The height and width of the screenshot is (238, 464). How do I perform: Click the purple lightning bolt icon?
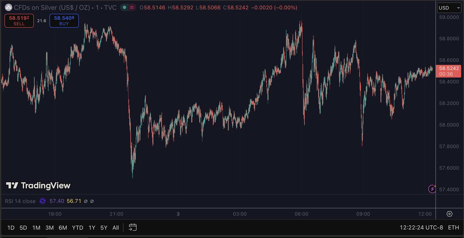point(432,189)
